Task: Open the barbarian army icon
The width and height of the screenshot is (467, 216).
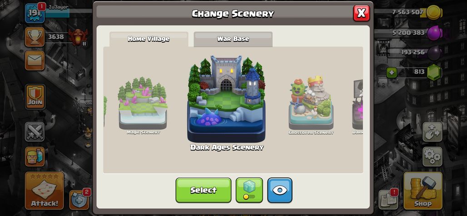Action: point(35,157)
